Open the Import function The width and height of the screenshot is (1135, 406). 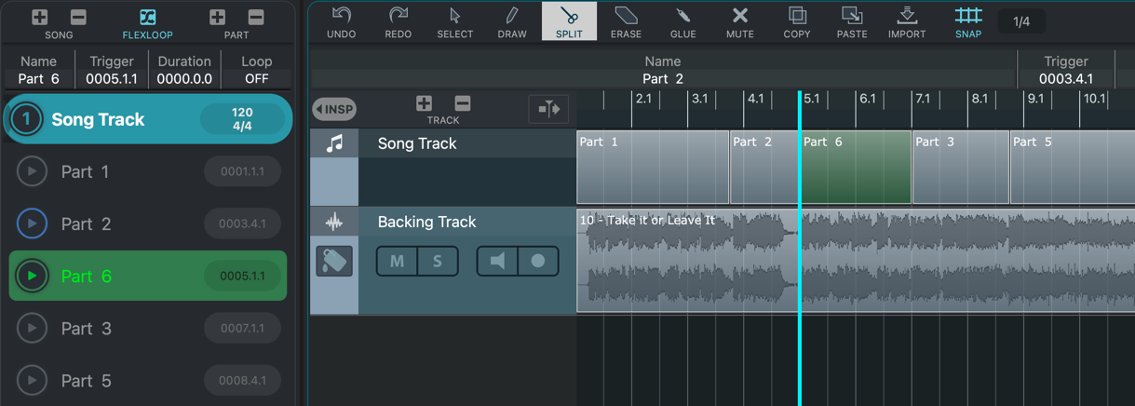[906, 20]
